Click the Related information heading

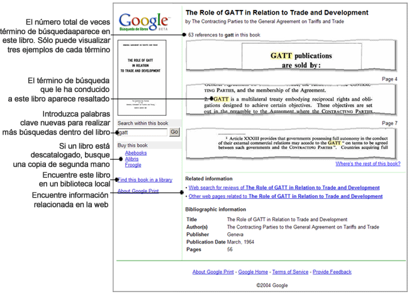pos(209,179)
